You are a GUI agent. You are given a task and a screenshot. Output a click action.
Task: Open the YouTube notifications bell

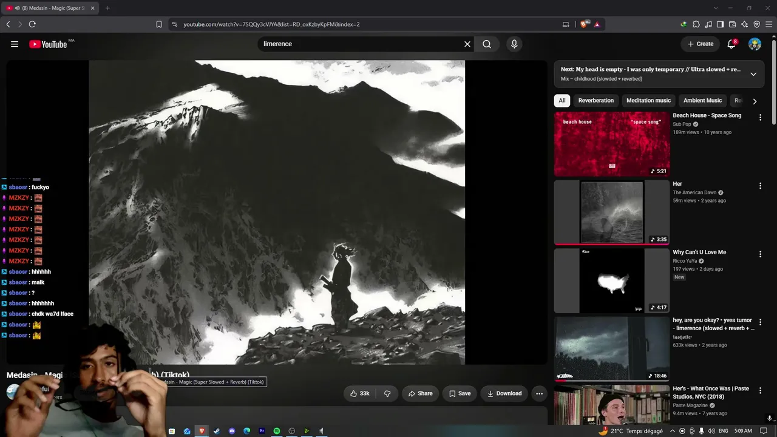pos(731,44)
